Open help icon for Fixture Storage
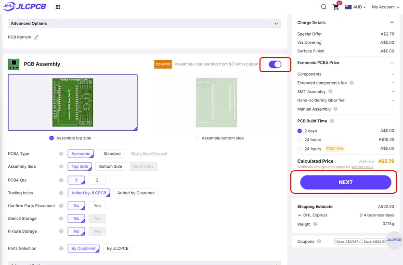This screenshot has height=265, width=403. 61,231
